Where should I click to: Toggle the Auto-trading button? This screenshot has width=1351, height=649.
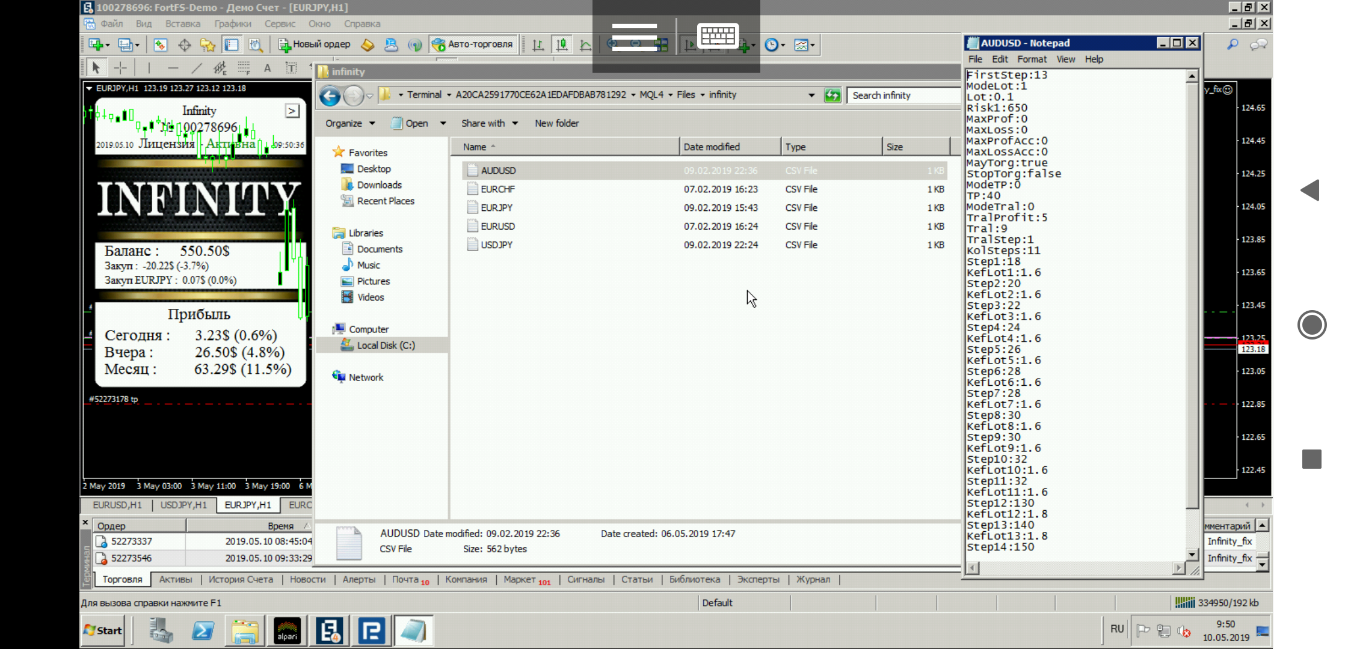click(473, 44)
